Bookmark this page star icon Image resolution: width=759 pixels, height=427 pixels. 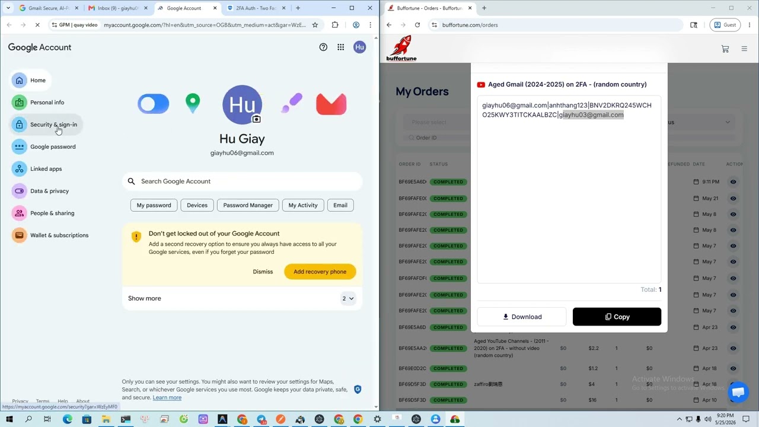315,25
